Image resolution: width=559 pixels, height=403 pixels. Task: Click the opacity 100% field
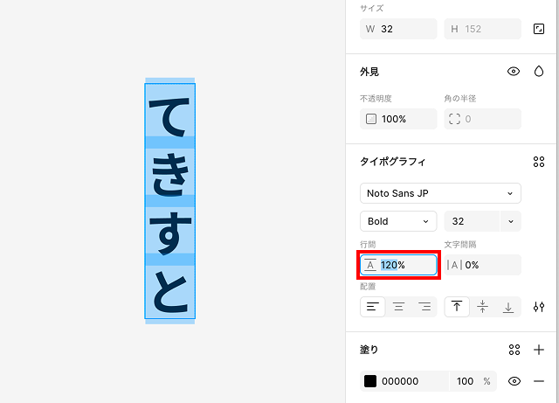click(x=398, y=119)
